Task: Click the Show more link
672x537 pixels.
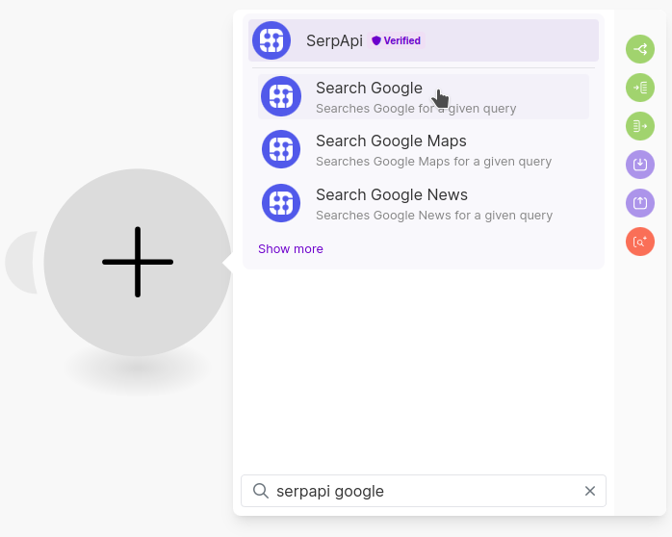Action: click(x=291, y=249)
